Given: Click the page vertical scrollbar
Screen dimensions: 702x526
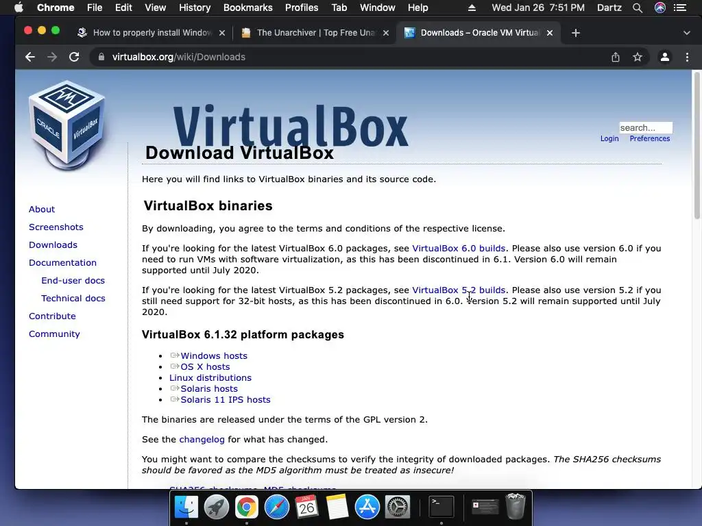Looking at the screenshot, I should click(697, 145).
